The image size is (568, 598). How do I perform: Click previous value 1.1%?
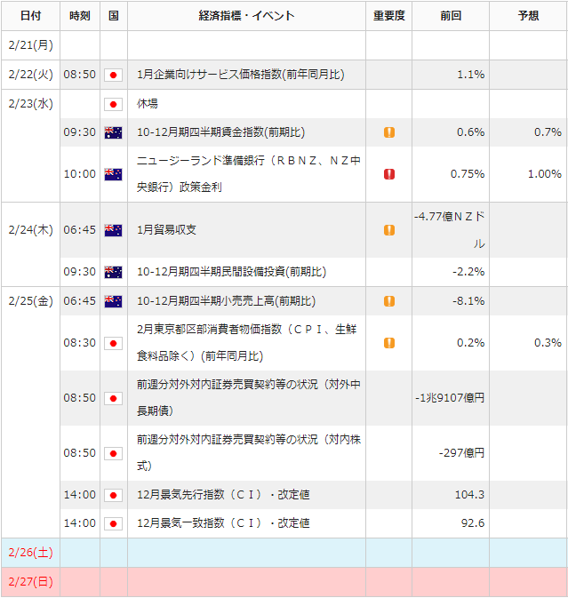(471, 75)
